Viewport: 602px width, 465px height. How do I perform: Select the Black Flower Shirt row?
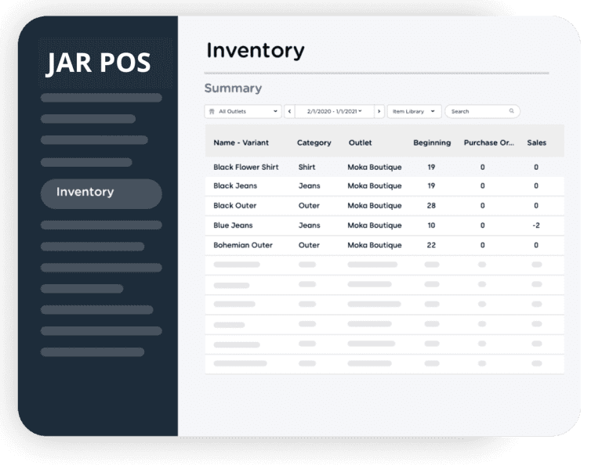(246, 167)
